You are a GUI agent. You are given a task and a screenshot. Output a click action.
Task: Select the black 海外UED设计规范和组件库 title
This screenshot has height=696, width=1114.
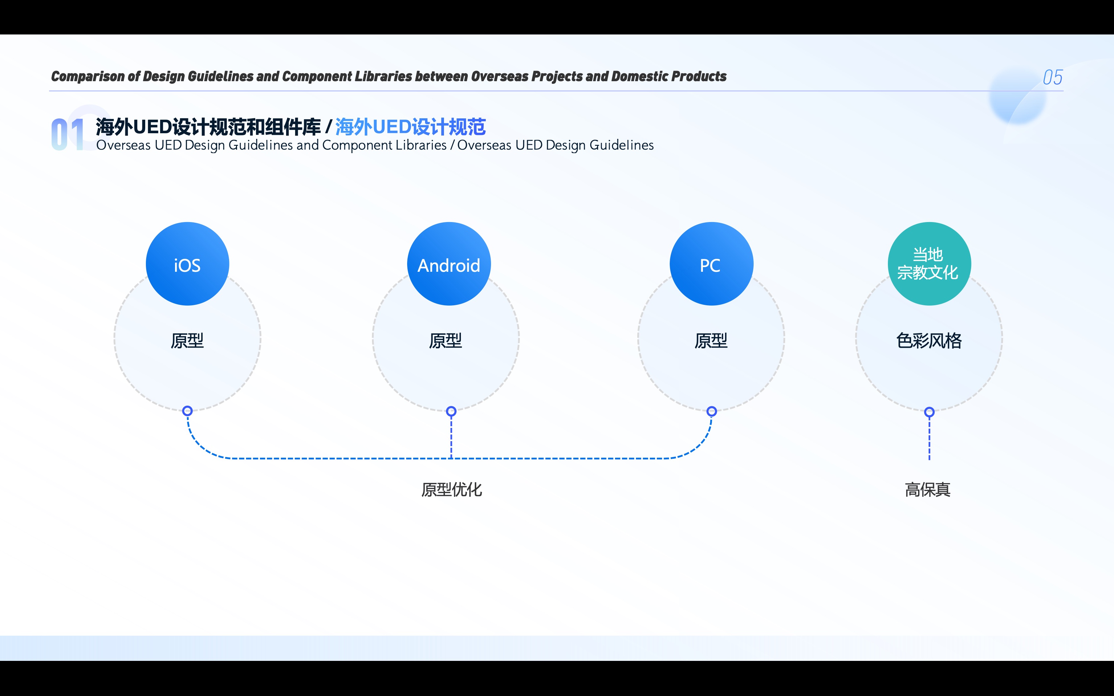pos(208,127)
